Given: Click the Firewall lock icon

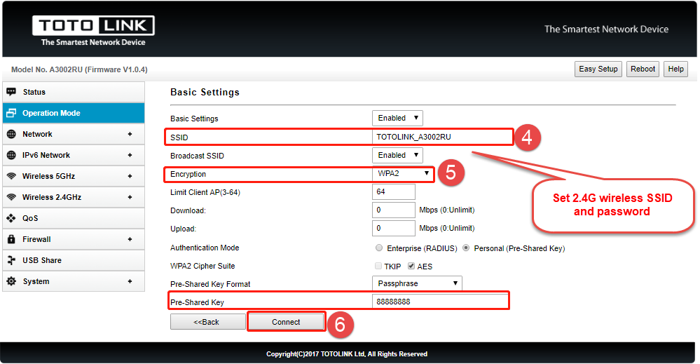Looking at the screenshot, I should click(x=12, y=239).
